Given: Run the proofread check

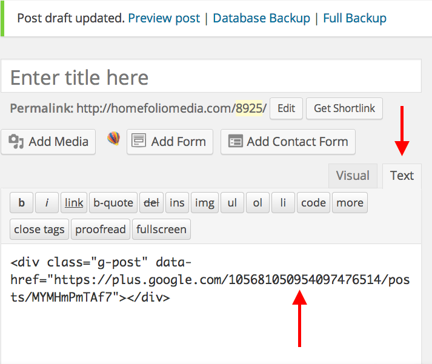Looking at the screenshot, I should click(x=101, y=229).
